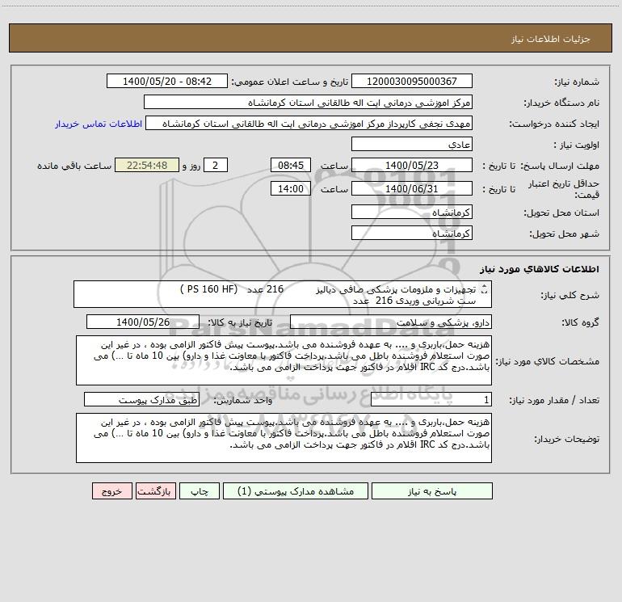Click the goods specifications text area

click(x=284, y=360)
